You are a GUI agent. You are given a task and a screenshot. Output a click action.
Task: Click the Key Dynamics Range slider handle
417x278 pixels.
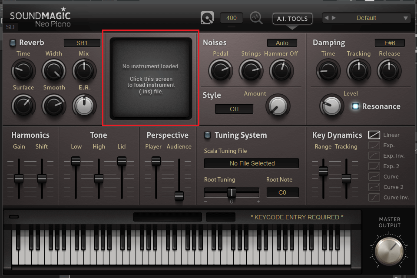point(323,171)
